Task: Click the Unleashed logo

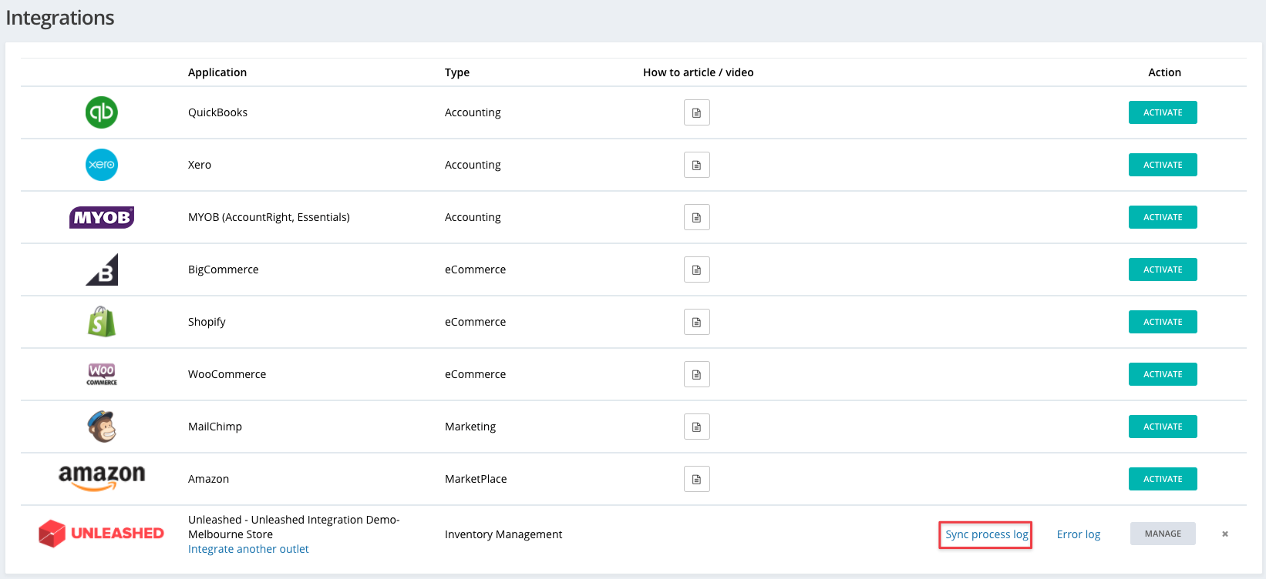Action: pyautogui.click(x=102, y=533)
